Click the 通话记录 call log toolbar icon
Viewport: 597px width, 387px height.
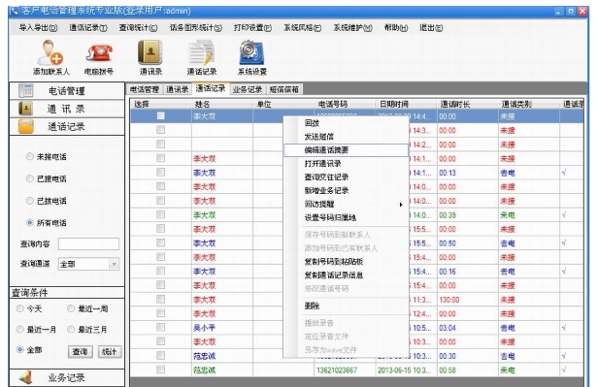(x=201, y=53)
